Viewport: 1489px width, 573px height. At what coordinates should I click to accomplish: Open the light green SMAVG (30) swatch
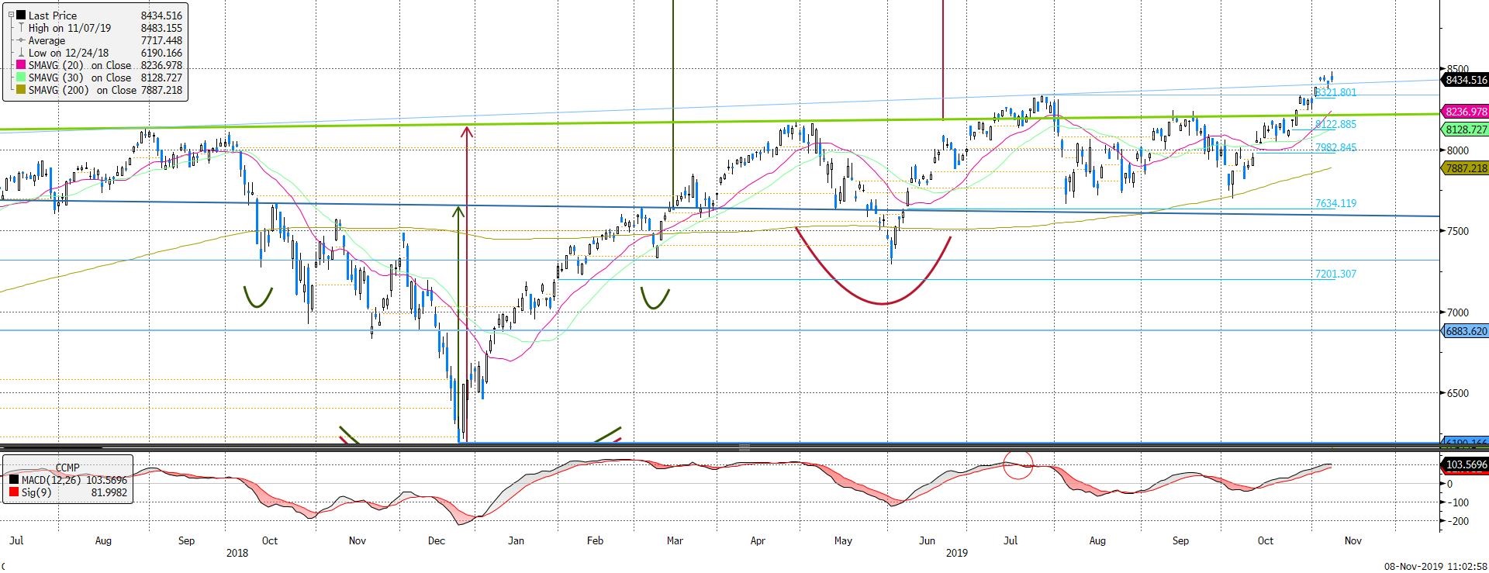click(20, 78)
